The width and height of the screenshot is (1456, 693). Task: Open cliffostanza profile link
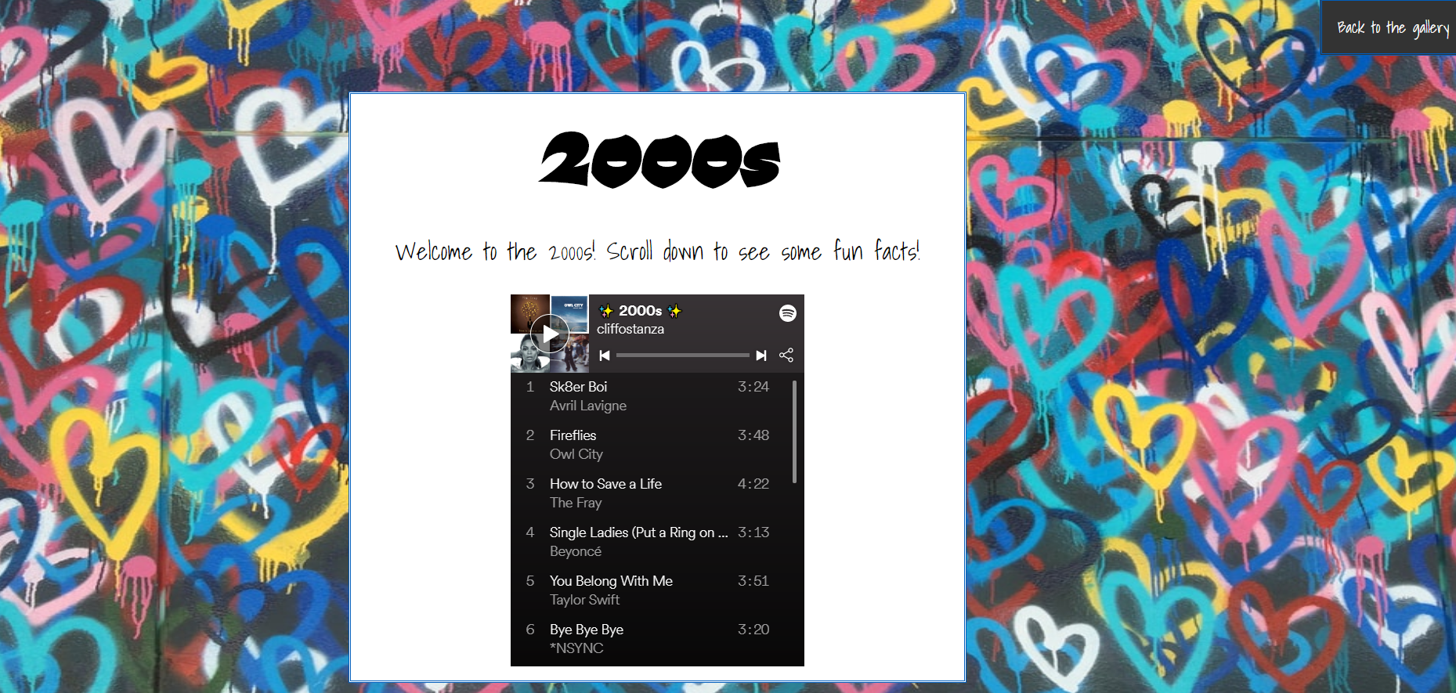pyautogui.click(x=630, y=329)
